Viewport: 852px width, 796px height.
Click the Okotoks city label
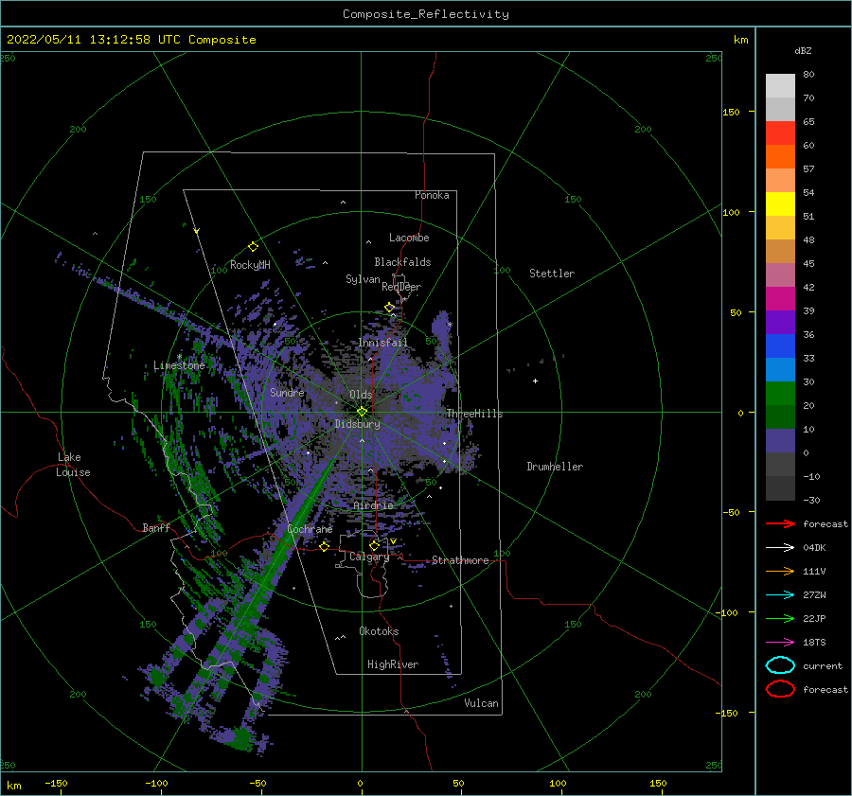[379, 631]
